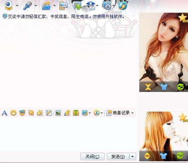Click the send file folder icon
Viewport: 188px width, 163px height.
46,6
